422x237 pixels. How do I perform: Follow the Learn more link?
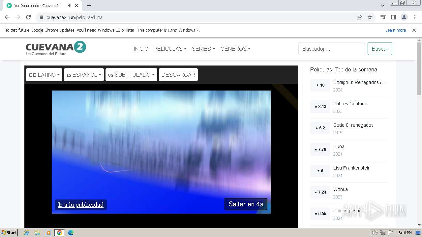[x=396, y=30]
